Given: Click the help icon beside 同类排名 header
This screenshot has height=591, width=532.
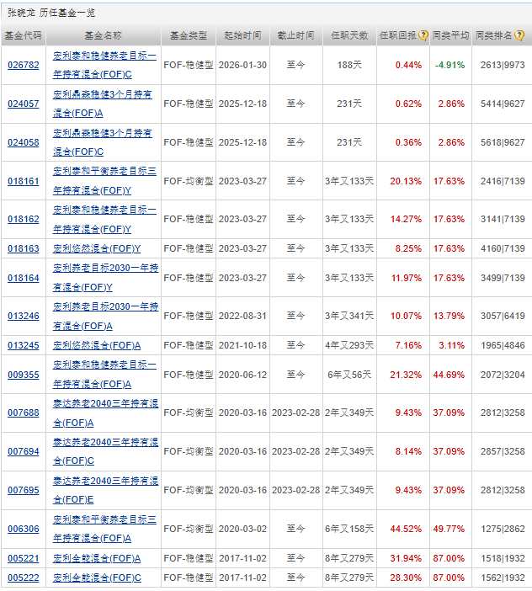Looking at the screenshot, I should click(x=519, y=35).
